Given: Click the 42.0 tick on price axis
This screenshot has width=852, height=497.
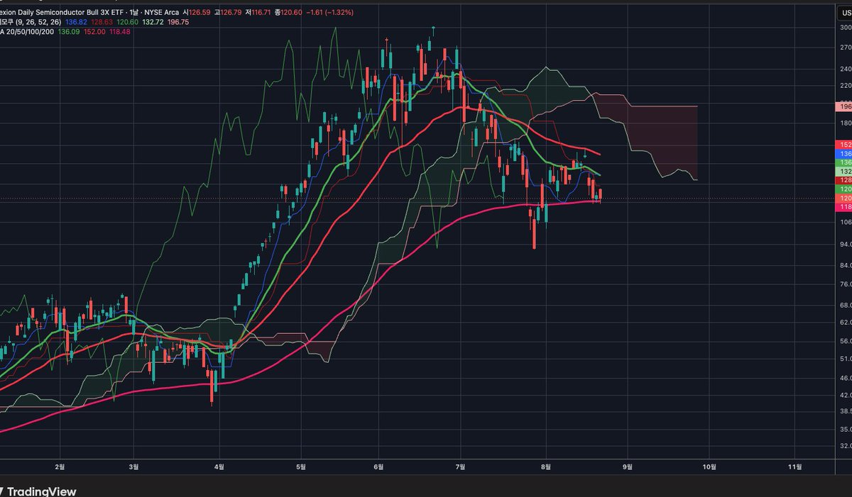Looking at the screenshot, I should pos(846,395).
